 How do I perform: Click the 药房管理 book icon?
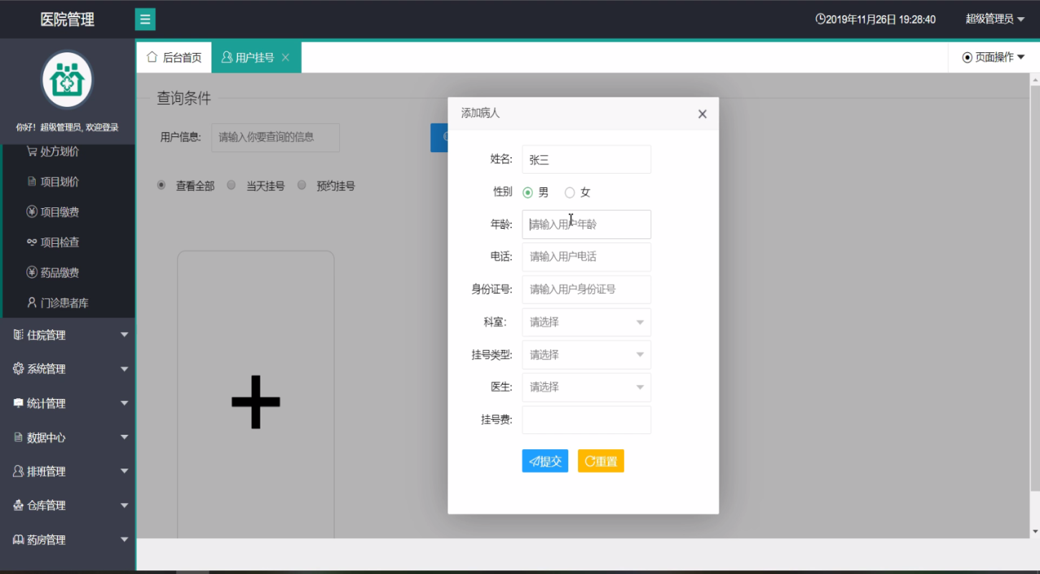coord(18,540)
